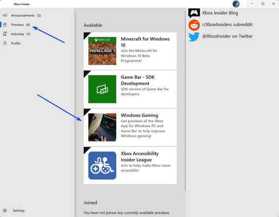Screen dimensions: 279x217
Task: Click the Reddit mascot icon
Action: [x=194, y=25]
